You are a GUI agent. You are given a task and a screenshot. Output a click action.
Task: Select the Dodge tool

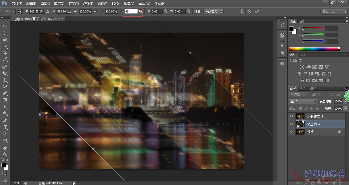point(5,113)
